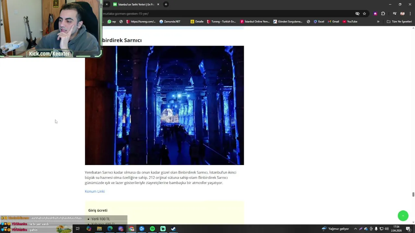Open Task View in taskbar
Image resolution: width=415 pixels, height=233 pixels.
78,229
